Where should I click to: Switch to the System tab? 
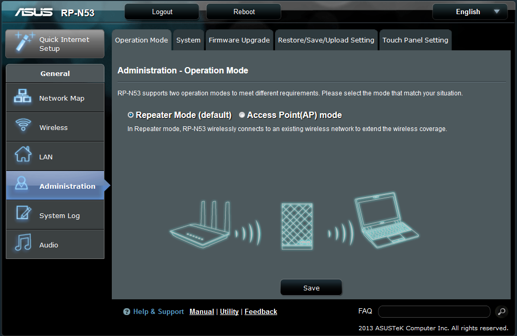click(x=188, y=40)
